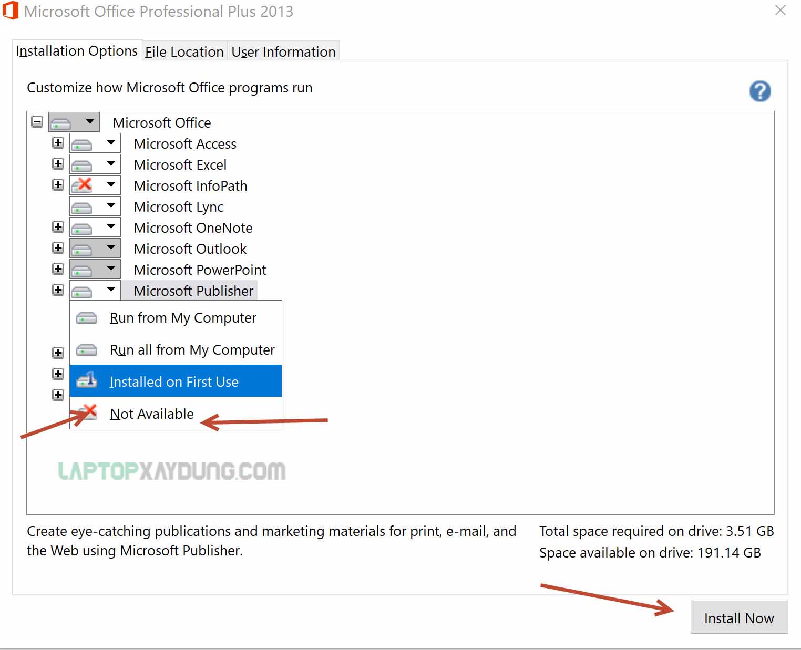Image resolution: width=801 pixels, height=650 pixels.
Task: Expand the Microsoft OneNote node
Action: [58, 227]
